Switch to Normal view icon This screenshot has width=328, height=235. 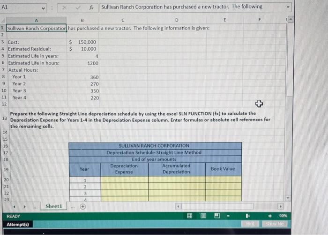[x=189, y=216]
